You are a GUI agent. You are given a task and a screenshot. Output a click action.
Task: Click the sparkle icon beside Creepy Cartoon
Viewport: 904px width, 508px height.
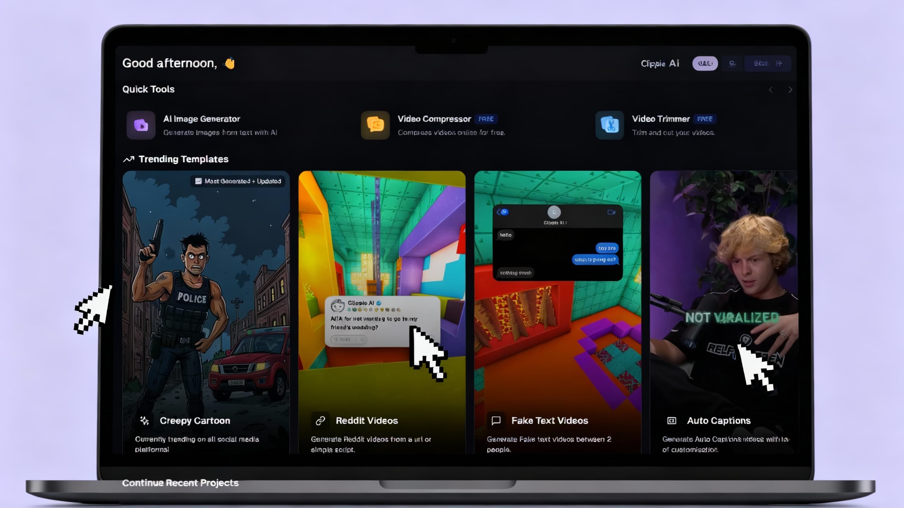144,421
